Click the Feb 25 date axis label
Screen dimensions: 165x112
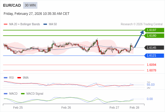pyautogui.click(x=18, y=108)
